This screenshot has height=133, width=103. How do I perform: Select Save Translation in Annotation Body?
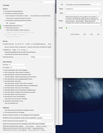click(x=30, y=16)
